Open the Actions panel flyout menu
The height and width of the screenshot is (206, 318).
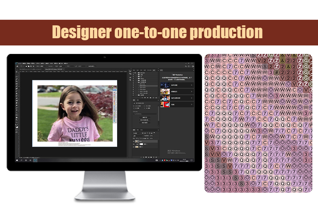tap(158, 70)
